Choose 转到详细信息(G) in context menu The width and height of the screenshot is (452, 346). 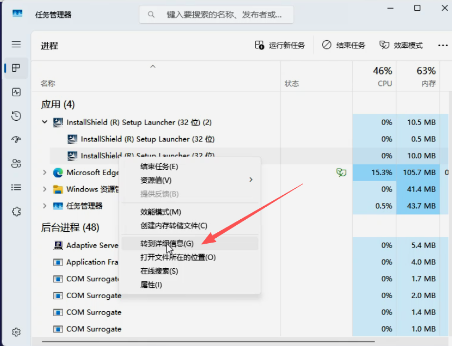[167, 244]
